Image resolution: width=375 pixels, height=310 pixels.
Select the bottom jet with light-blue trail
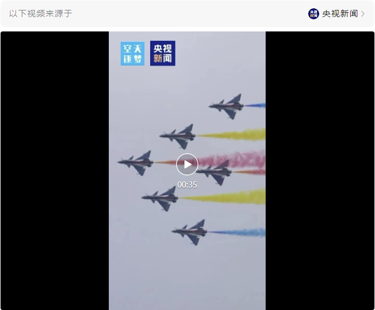coord(189,232)
